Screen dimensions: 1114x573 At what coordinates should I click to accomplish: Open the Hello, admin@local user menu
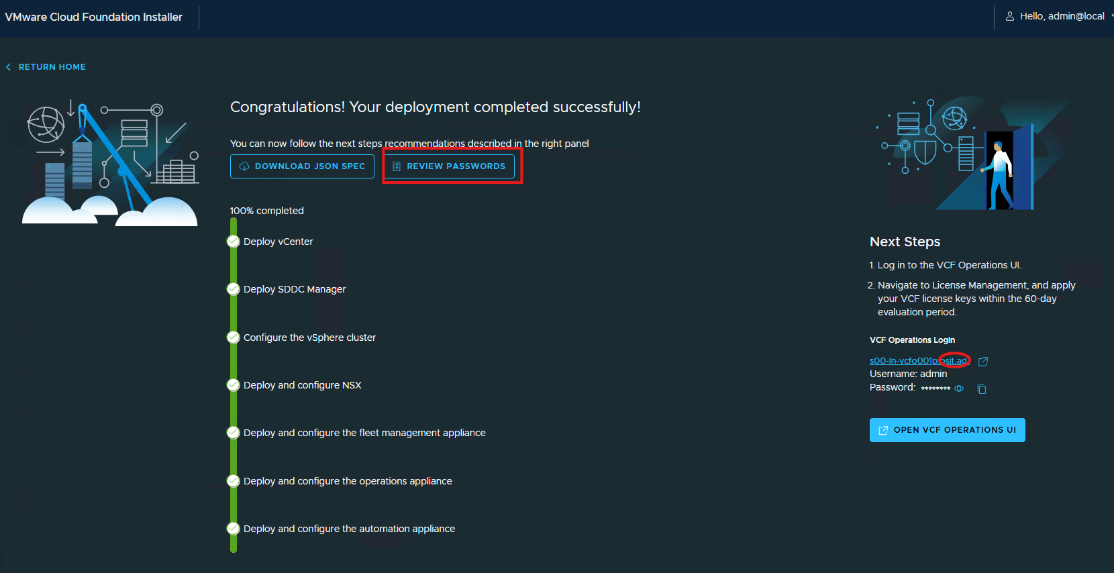pyautogui.click(x=1058, y=16)
